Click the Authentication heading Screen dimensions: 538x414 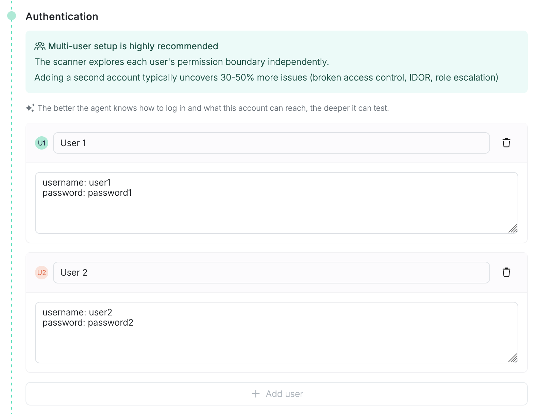tap(62, 16)
